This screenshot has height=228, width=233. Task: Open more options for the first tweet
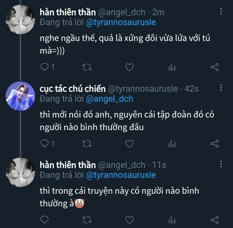click(221, 12)
